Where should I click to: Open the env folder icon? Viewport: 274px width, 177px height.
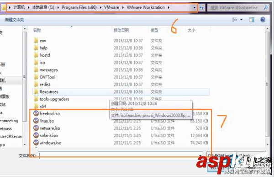click(x=36, y=41)
